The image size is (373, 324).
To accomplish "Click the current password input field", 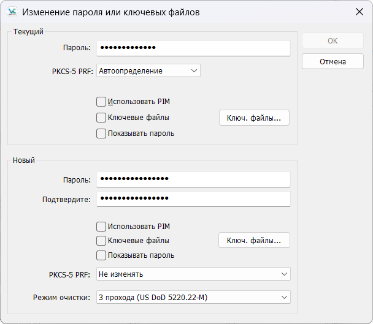I will pos(193,48).
